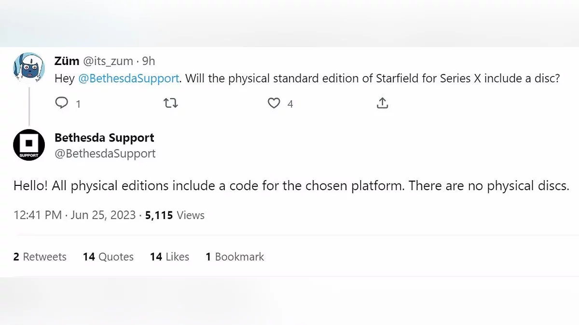
Task: Open the @its_zum handle
Action: [108, 61]
